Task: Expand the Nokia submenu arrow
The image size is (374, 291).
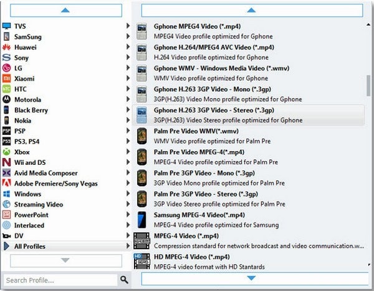Action: point(128,120)
